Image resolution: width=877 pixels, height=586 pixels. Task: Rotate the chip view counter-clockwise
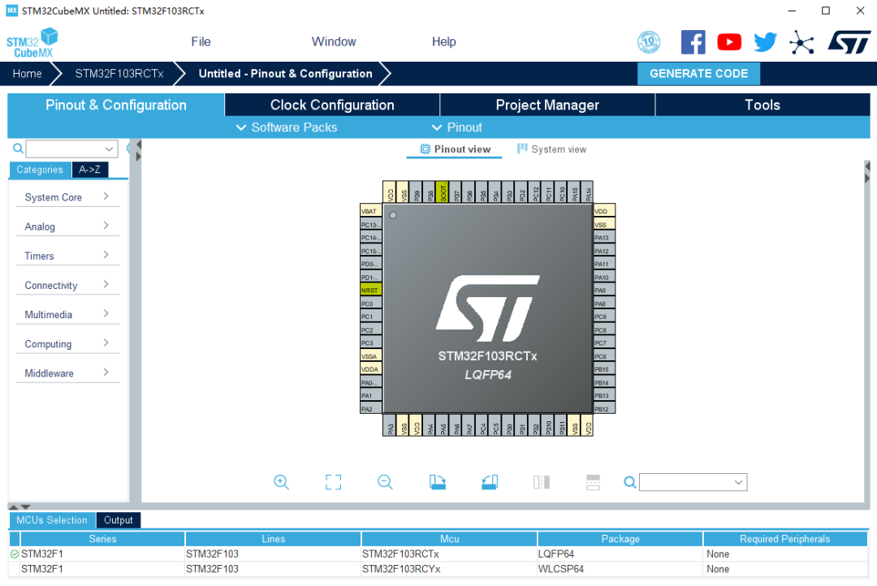(490, 482)
